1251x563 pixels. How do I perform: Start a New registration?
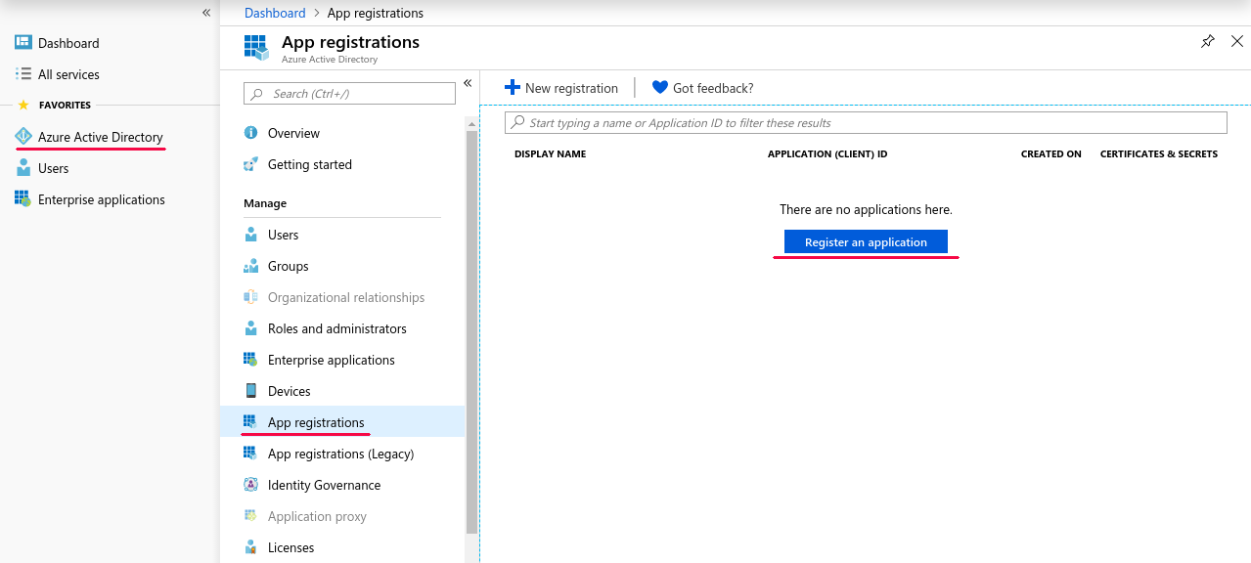point(562,87)
